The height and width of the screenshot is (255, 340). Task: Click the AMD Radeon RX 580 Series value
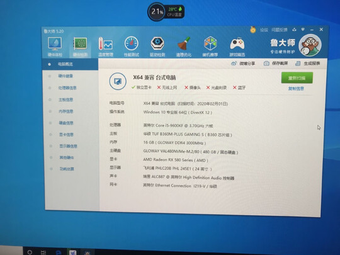(176, 160)
